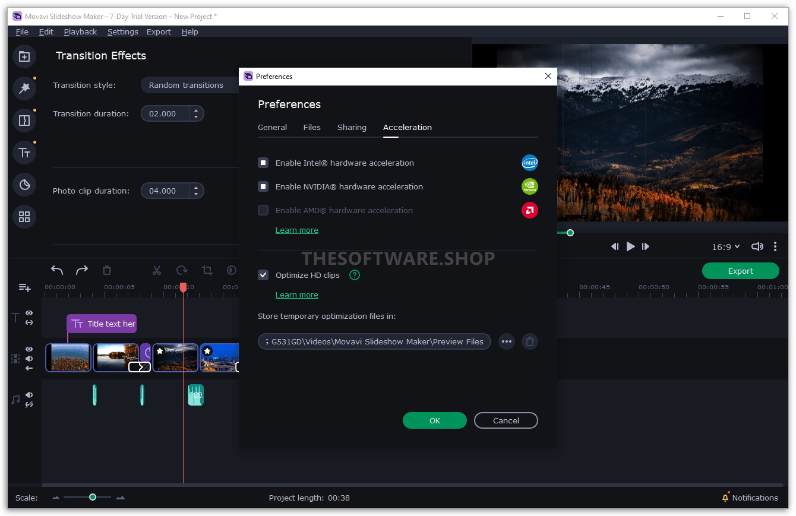Cancel the Preferences dialog

point(506,420)
